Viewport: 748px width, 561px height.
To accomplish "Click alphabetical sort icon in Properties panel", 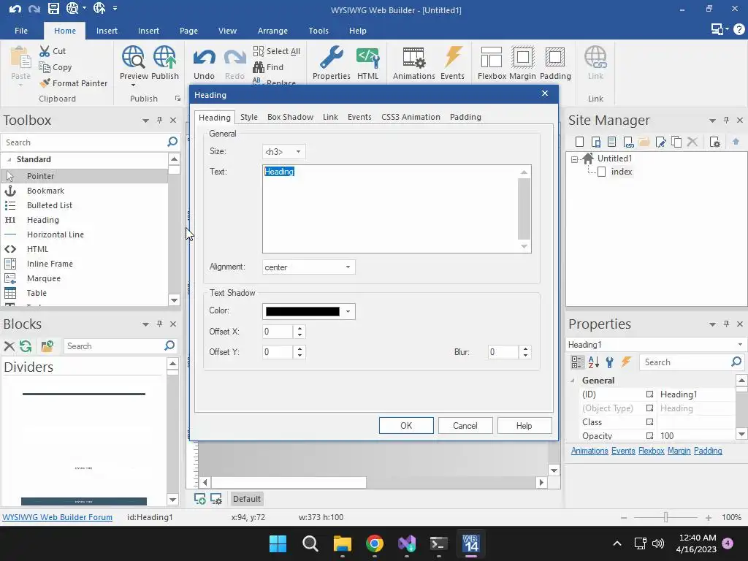I will click(593, 362).
